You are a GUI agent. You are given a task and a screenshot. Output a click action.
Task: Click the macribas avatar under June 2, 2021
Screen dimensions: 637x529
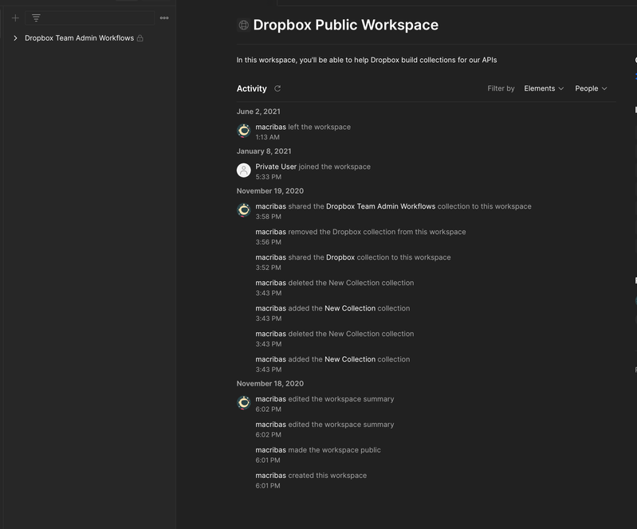[244, 131]
